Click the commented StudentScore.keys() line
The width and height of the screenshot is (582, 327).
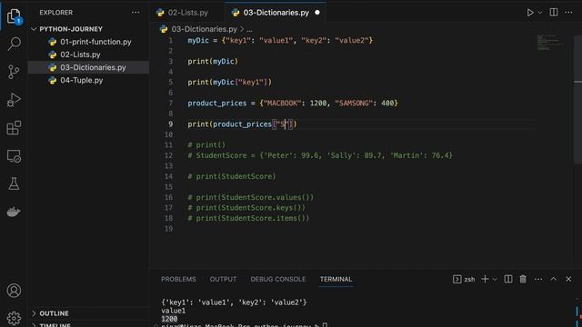(x=246, y=208)
